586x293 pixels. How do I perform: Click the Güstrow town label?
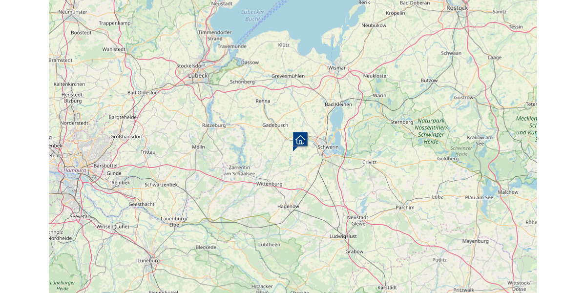(x=464, y=98)
